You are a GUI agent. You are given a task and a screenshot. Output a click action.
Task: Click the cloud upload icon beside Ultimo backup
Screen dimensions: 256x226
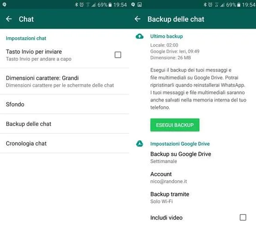coord(140,36)
